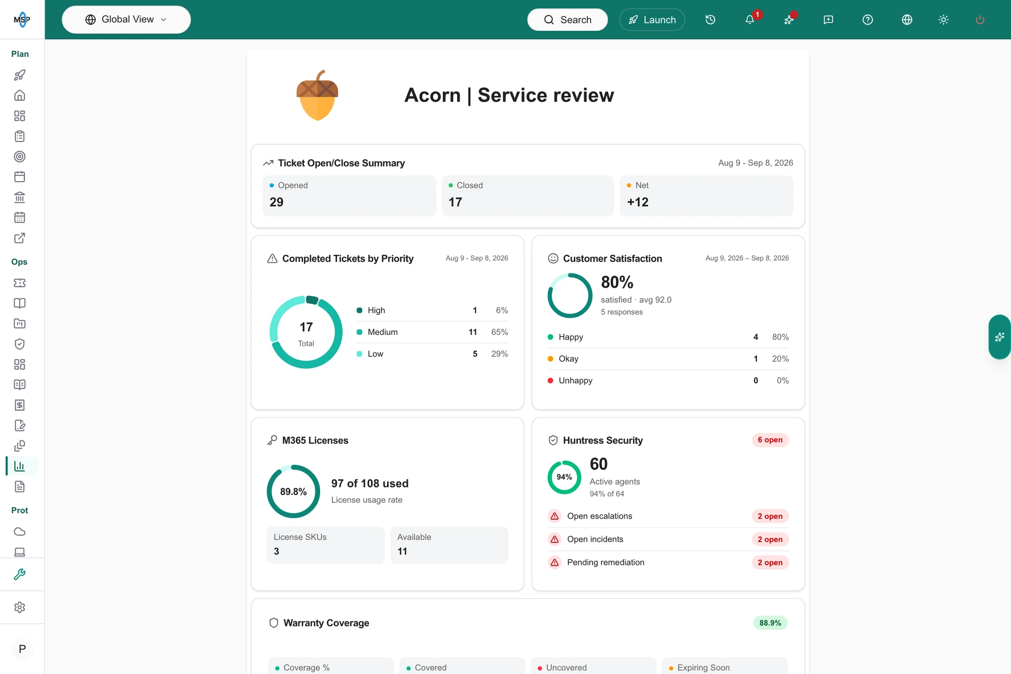Toggle light/dark theme sun icon
The height and width of the screenshot is (674, 1011).
pos(944,19)
